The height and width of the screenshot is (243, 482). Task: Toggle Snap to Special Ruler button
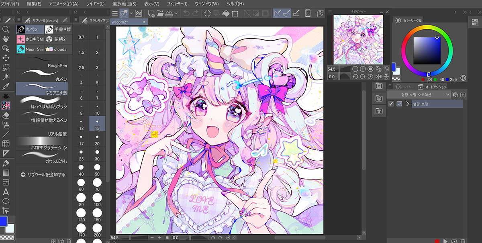(x=288, y=13)
